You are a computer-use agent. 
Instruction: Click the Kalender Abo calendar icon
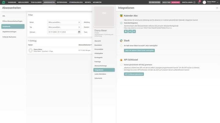click(x=121, y=15)
